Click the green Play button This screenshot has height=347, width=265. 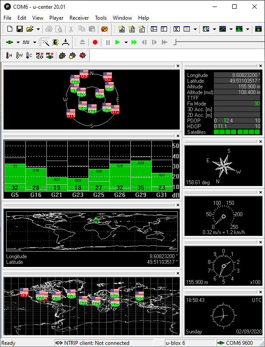[117, 42]
